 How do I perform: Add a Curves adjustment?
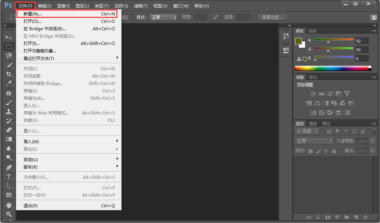click(x=330, y=93)
